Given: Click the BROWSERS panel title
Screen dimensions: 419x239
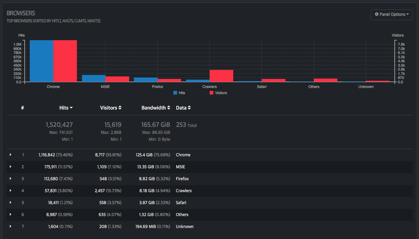Looking at the screenshot, I should (x=21, y=13).
